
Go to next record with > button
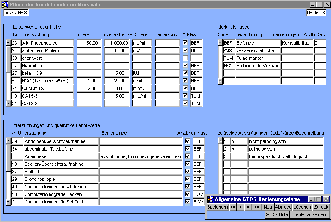click(248, 207)
